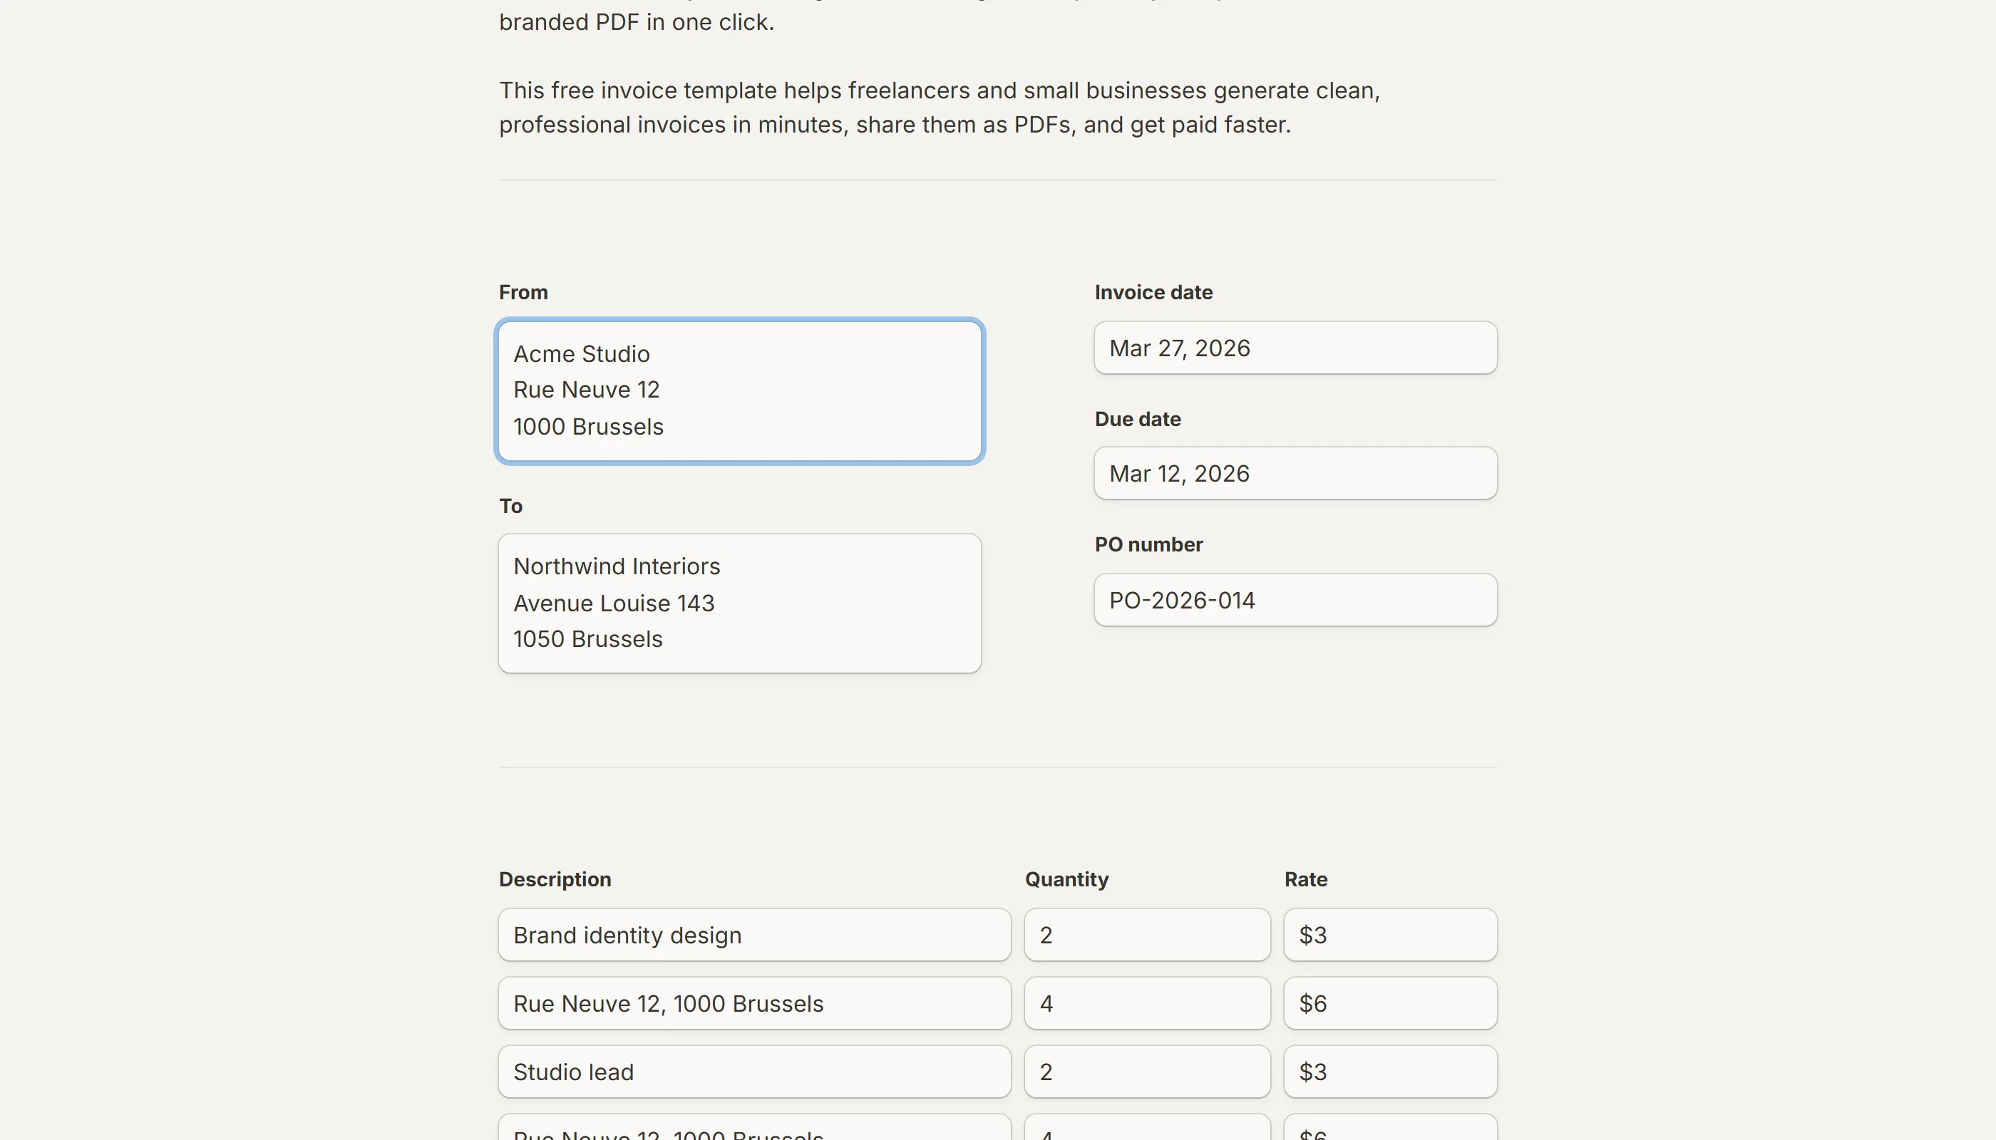The image size is (1996, 1140).
Task: Click the From label
Action: pyautogui.click(x=523, y=292)
